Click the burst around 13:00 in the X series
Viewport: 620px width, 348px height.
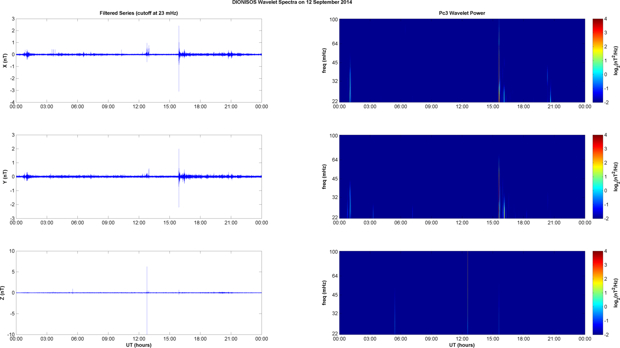click(147, 52)
